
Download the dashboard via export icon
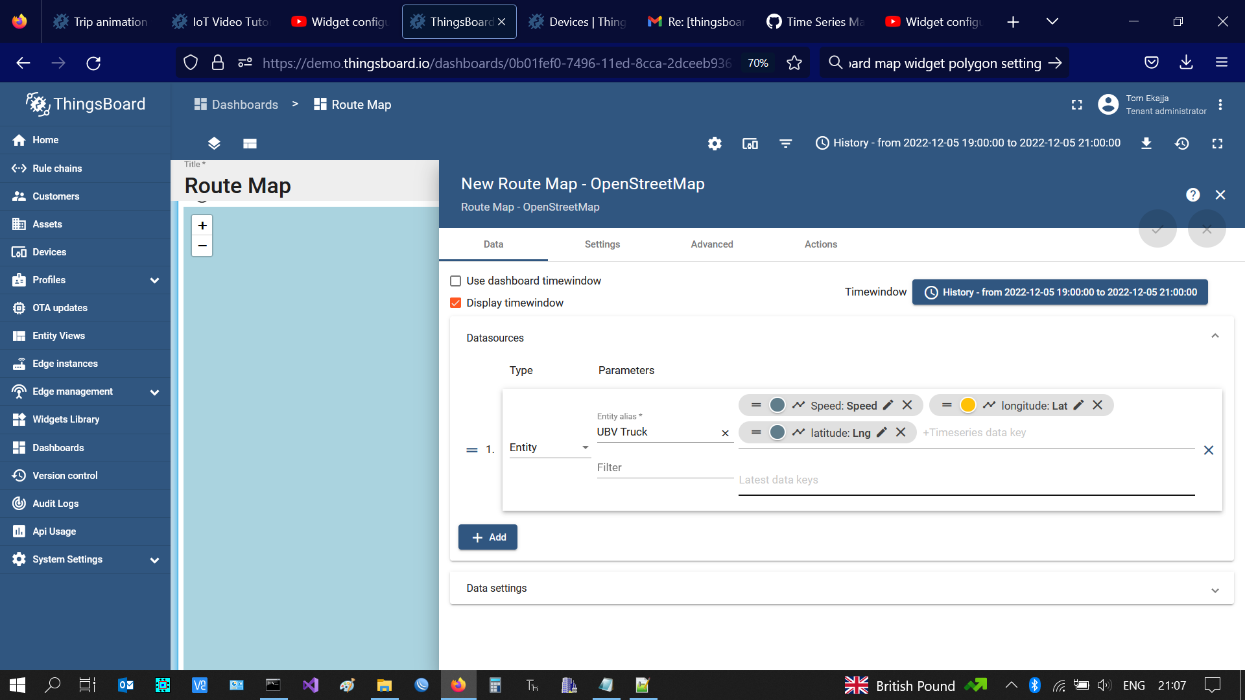pos(1146,143)
